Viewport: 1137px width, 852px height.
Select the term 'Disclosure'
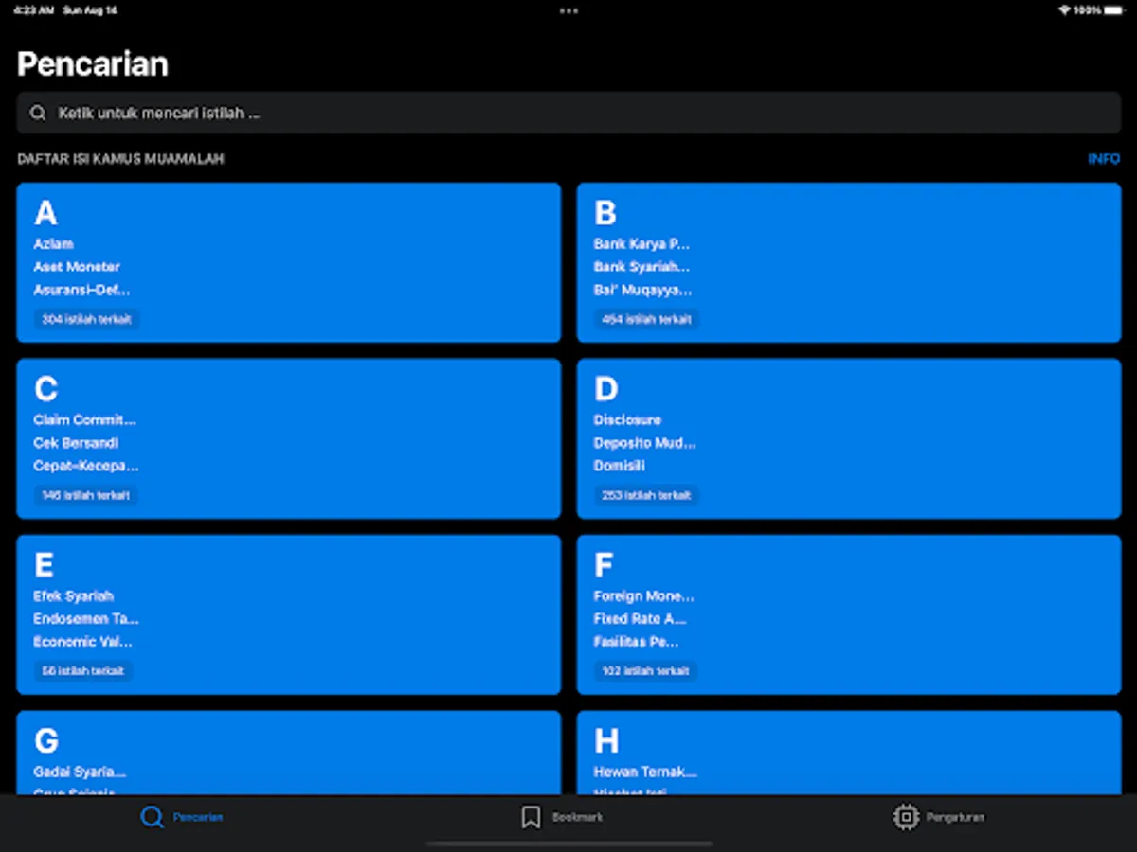click(627, 420)
